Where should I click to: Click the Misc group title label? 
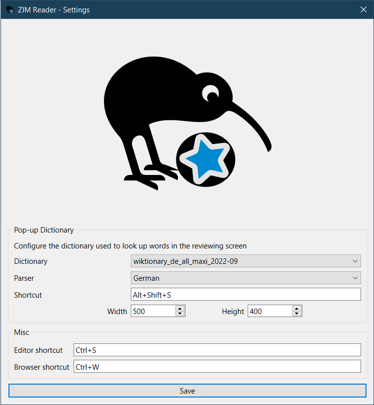click(x=21, y=332)
